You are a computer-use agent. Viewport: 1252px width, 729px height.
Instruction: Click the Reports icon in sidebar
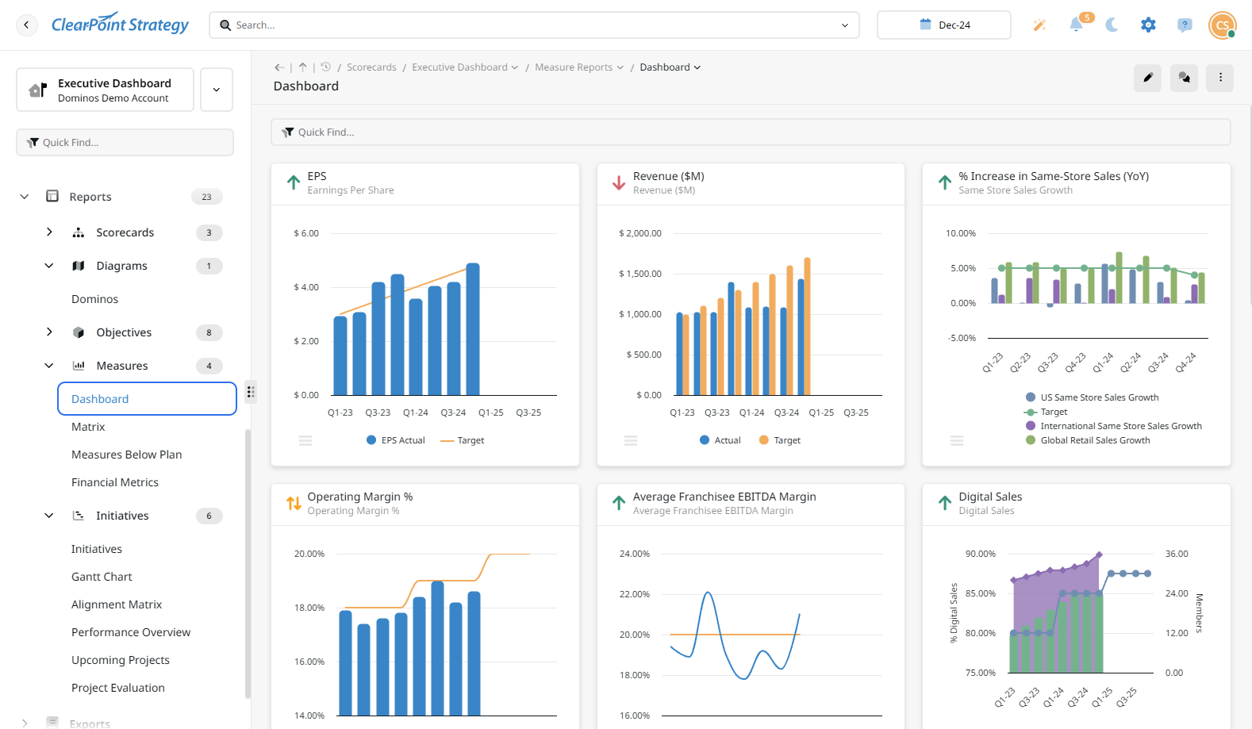[x=52, y=196]
